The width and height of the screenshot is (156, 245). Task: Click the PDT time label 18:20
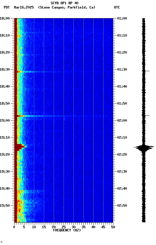(x=5, y=52)
